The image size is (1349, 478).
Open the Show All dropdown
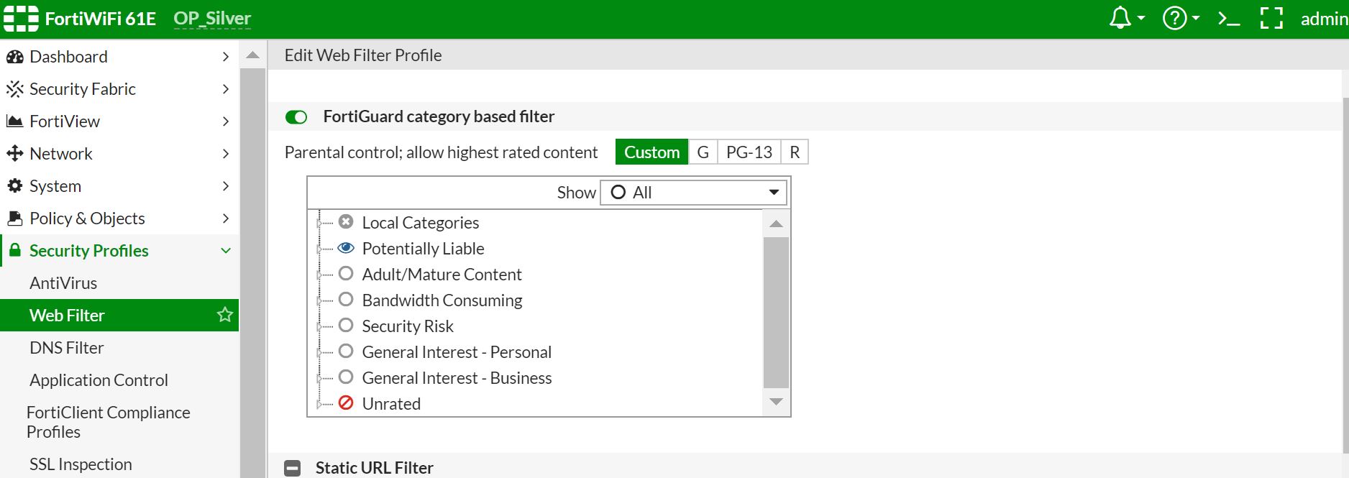click(x=693, y=193)
